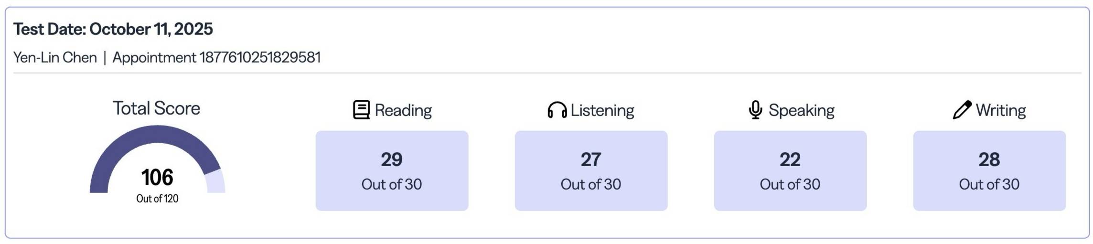The image size is (1093, 244).
Task: Click the Writing section label
Action: (x=1001, y=110)
